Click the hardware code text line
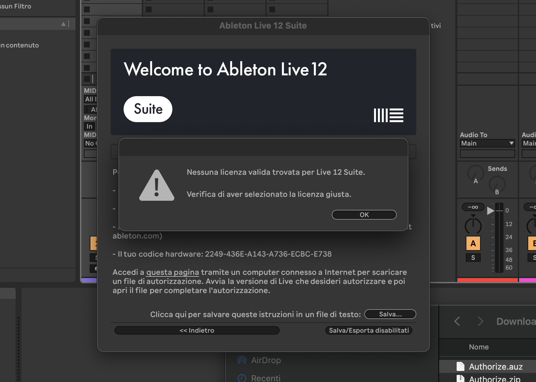 [x=222, y=254]
